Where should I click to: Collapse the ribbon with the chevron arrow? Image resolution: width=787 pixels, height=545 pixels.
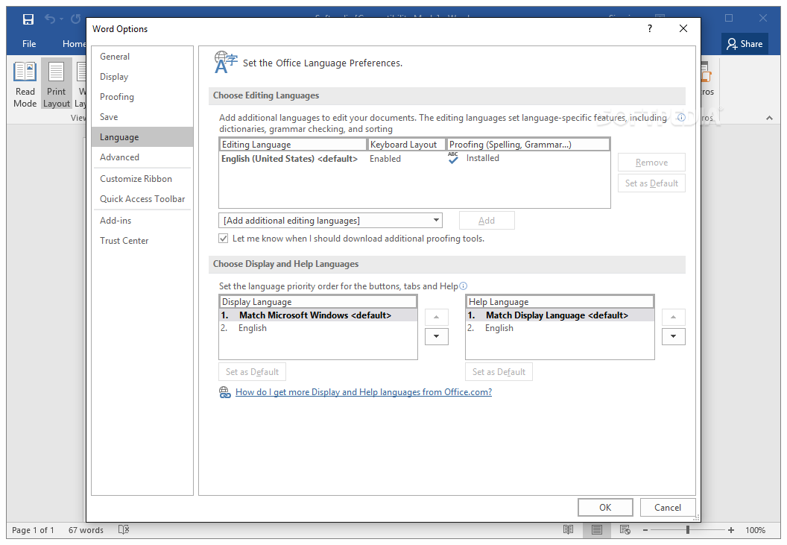(769, 118)
